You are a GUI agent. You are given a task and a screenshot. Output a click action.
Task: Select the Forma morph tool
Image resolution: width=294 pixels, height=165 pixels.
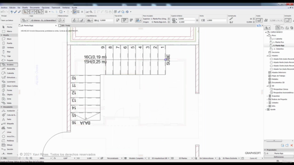(x=9, y=90)
